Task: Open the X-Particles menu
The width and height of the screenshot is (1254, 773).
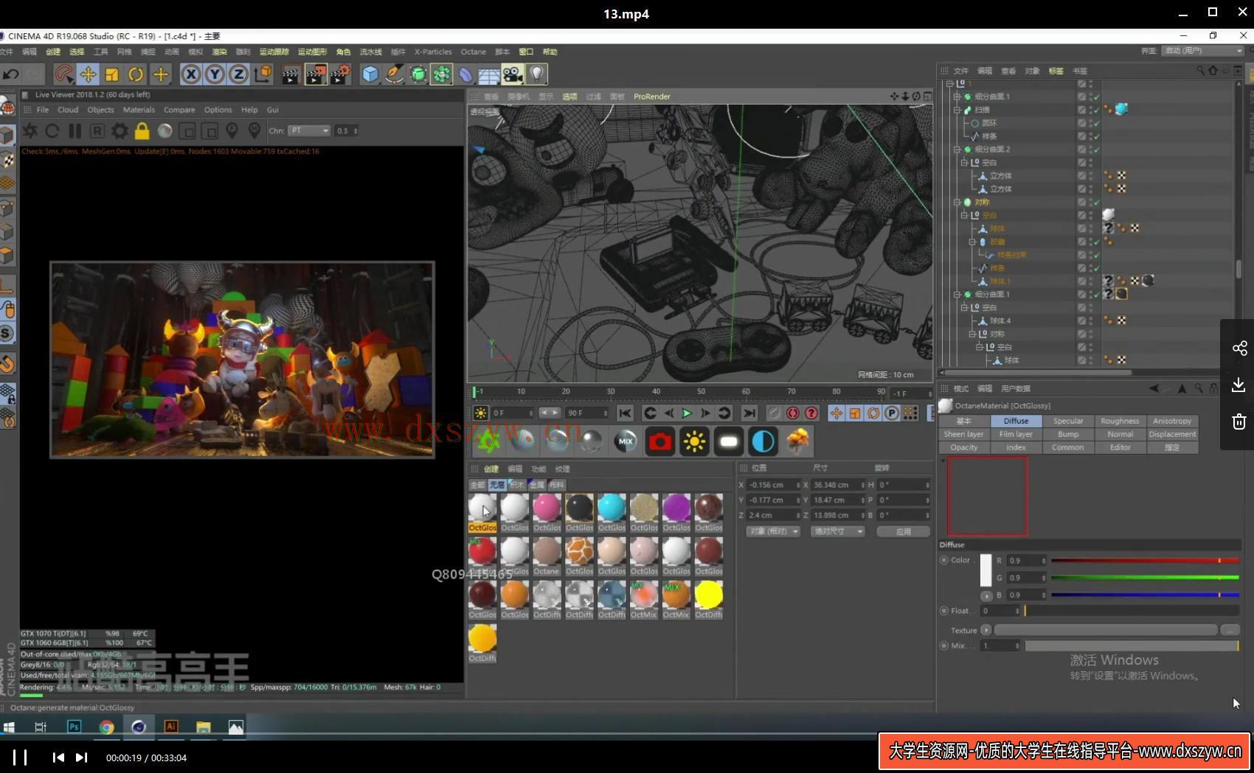Action: point(433,52)
